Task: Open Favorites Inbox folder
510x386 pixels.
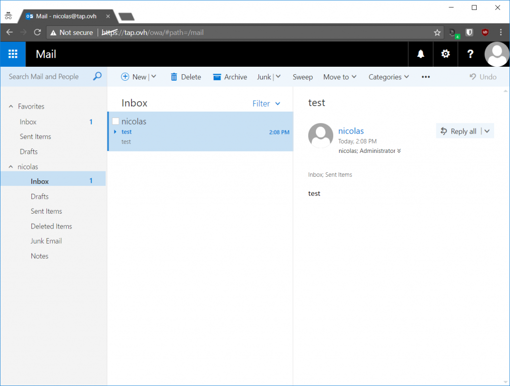Action: (x=28, y=122)
